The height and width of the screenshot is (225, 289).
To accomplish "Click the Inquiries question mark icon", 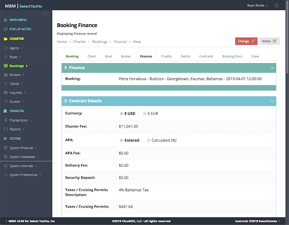I will 6,92.
